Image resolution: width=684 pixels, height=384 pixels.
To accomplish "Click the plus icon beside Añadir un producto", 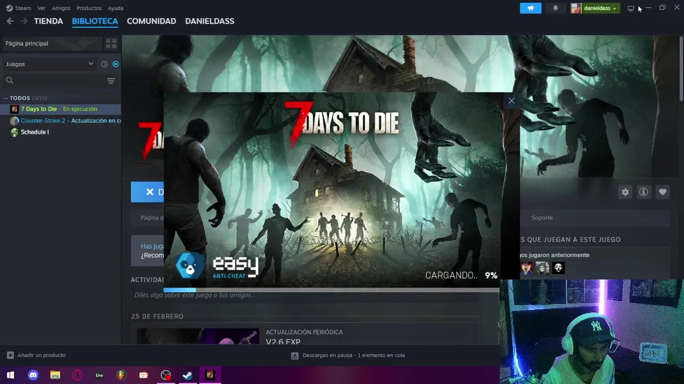I will 10,355.
